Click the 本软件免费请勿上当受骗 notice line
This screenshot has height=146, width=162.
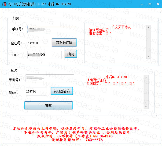pos(76,129)
